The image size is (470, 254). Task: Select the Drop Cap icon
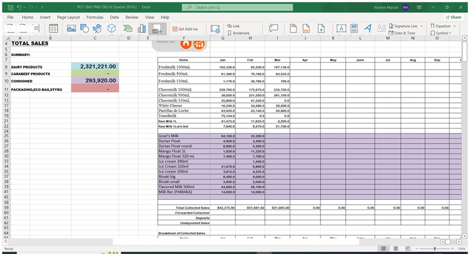tap(381, 28)
